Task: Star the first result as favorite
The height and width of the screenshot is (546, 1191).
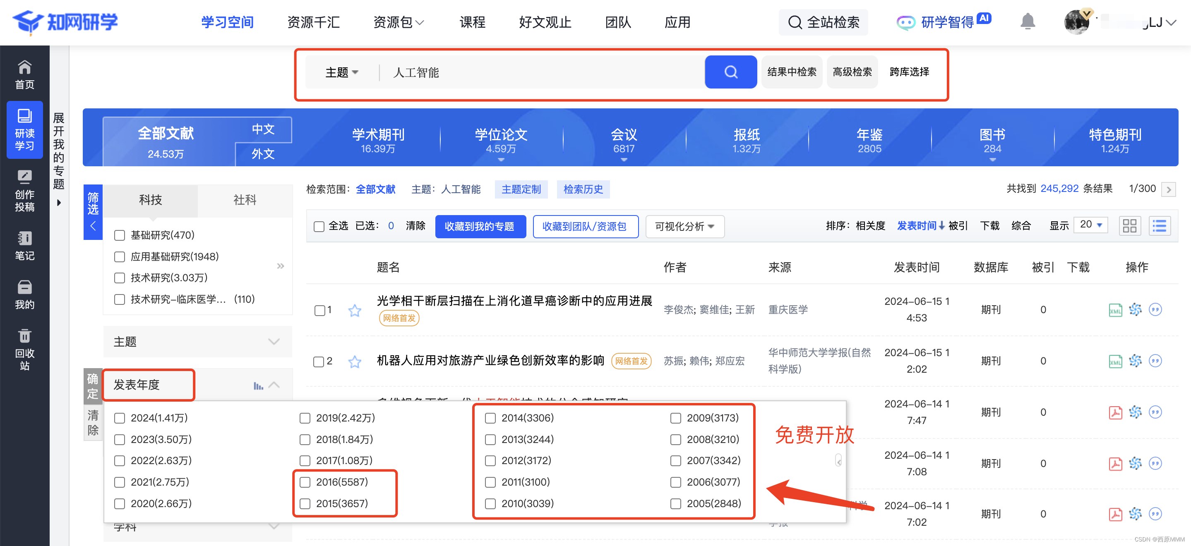Action: (x=355, y=310)
